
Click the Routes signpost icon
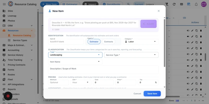4,74
